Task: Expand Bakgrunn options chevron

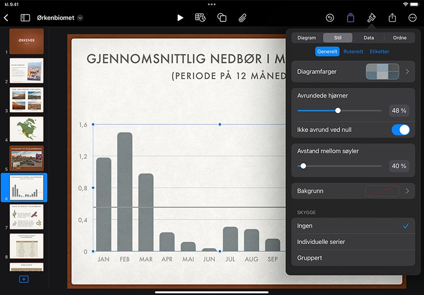Action: tap(407, 191)
